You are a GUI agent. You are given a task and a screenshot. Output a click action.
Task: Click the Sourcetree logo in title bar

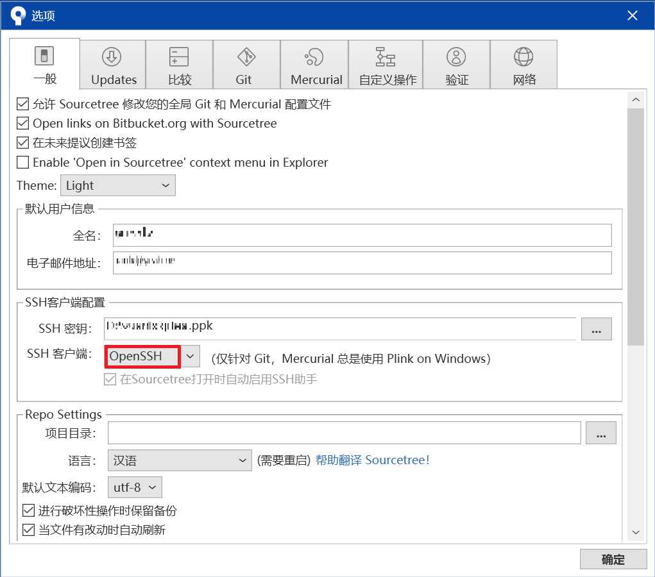pos(18,16)
